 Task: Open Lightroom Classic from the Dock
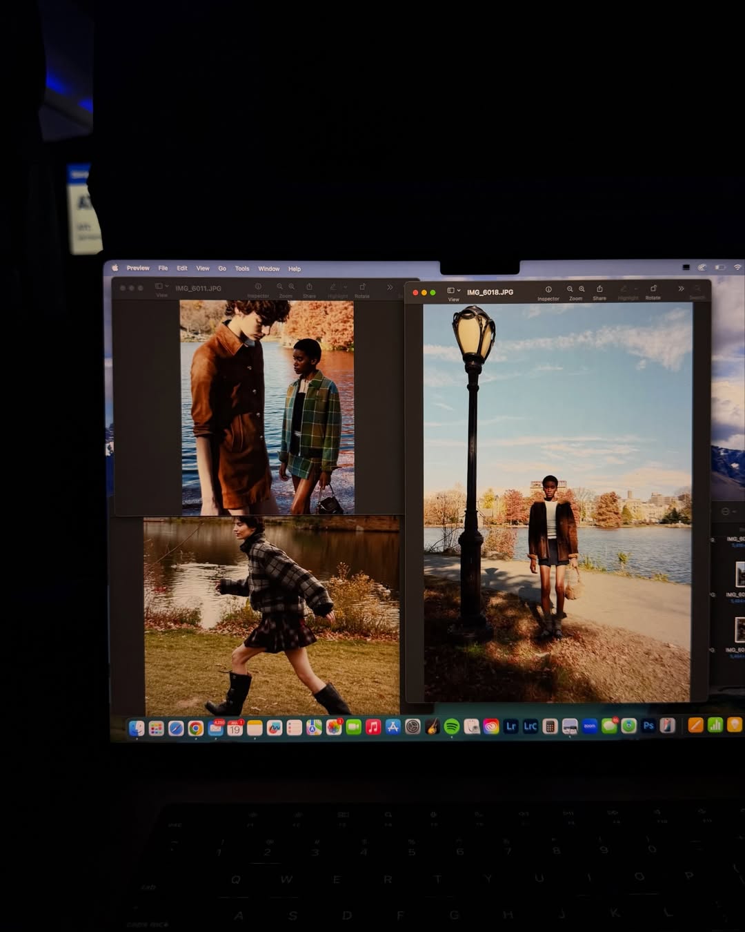point(529,726)
